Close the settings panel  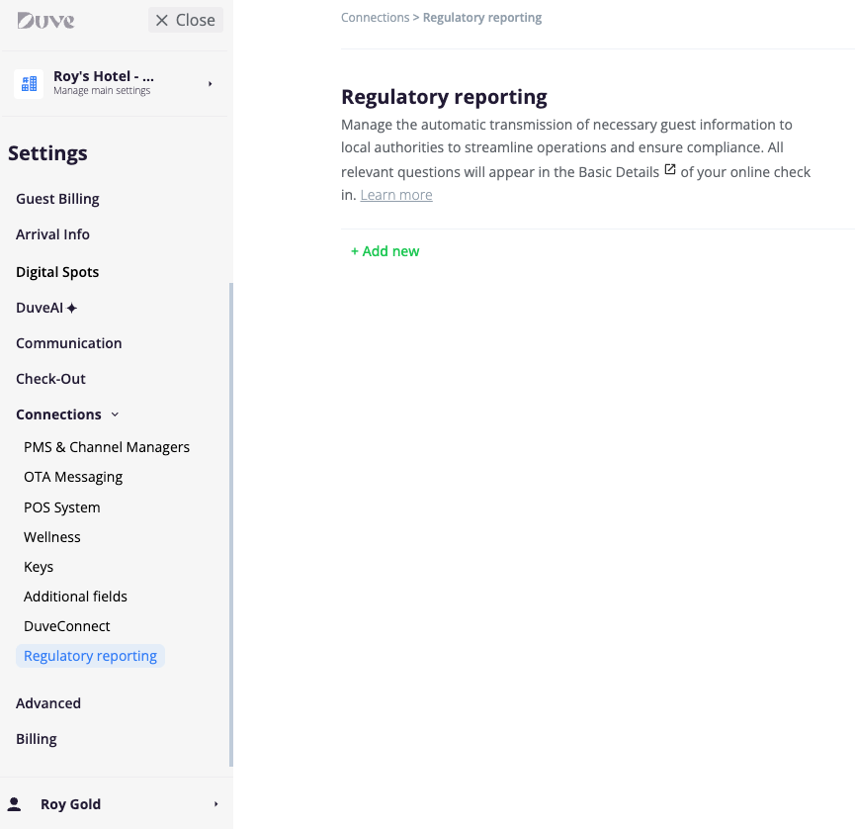coord(186,20)
